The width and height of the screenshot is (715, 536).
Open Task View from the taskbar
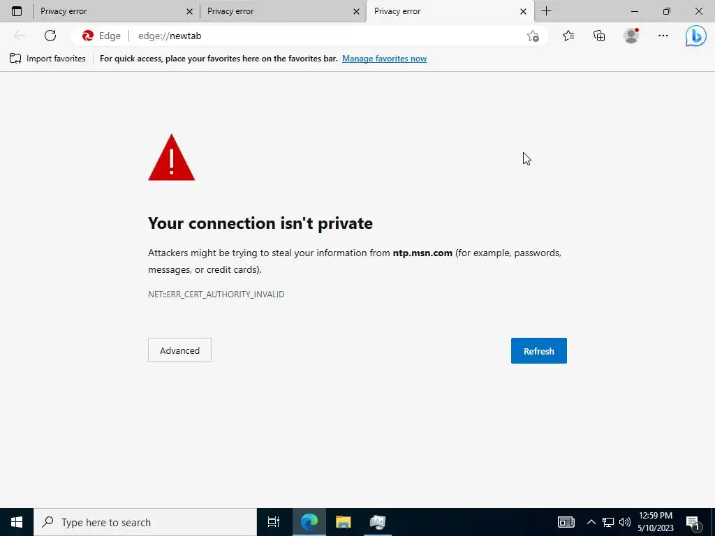pyautogui.click(x=274, y=522)
